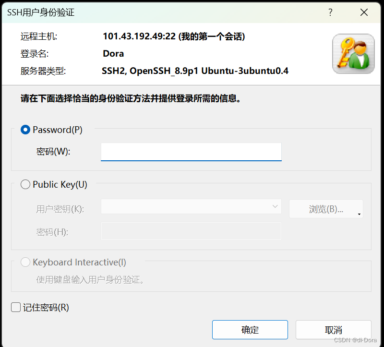Click the 服务器类型 label

[x=43, y=71]
